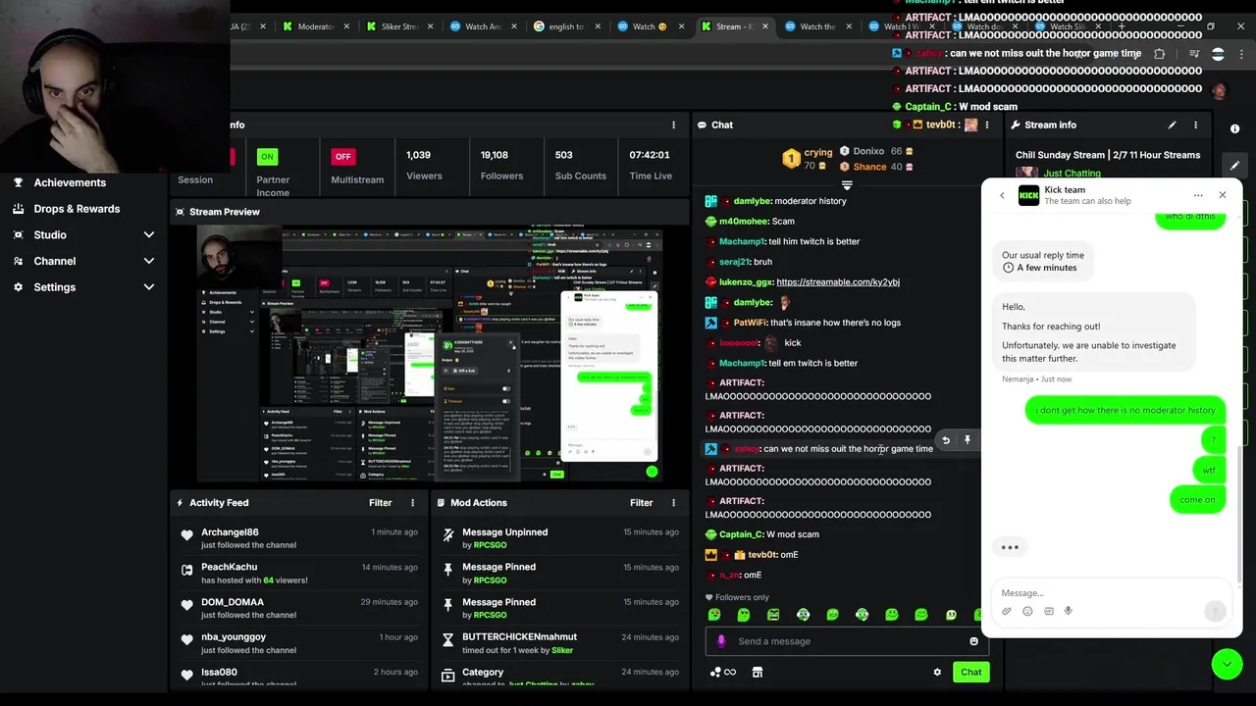The width and height of the screenshot is (1256, 706).
Task: Click the green Chat send button
Action: click(970, 673)
